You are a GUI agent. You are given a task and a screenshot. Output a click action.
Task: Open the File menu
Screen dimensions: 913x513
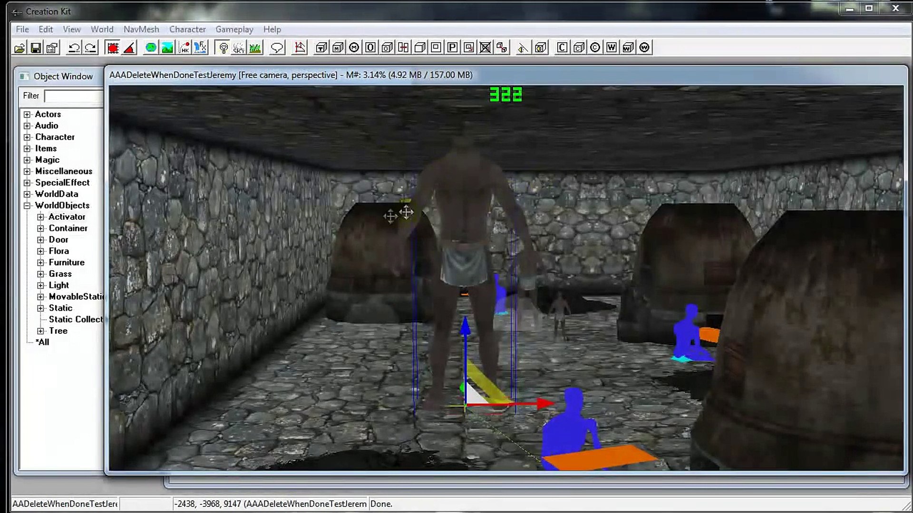click(x=22, y=29)
